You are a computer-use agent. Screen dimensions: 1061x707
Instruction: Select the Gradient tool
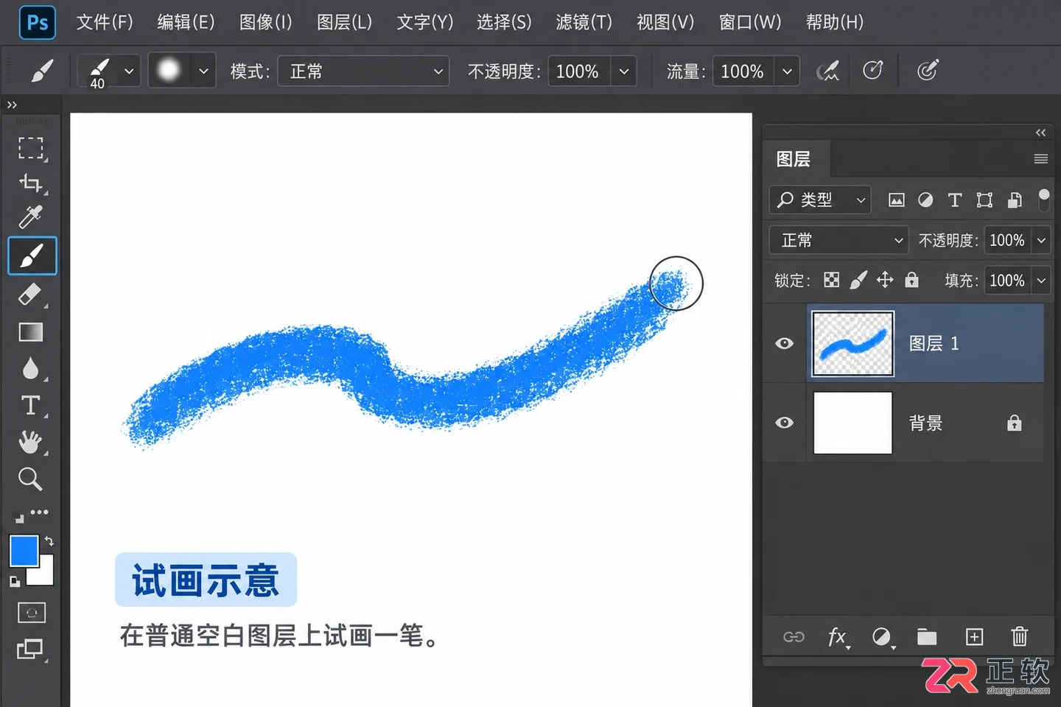click(30, 332)
